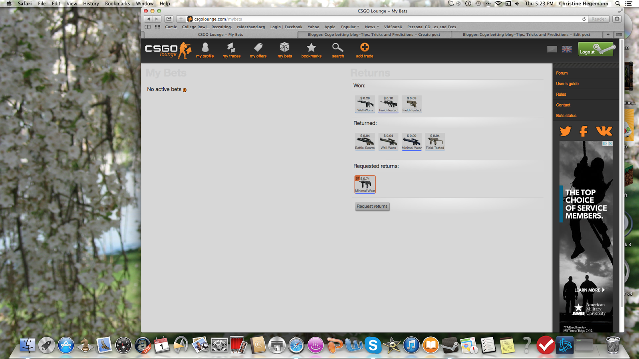This screenshot has height=359, width=639.
Task: Open the Login | Facebook bookmark
Action: (x=286, y=27)
